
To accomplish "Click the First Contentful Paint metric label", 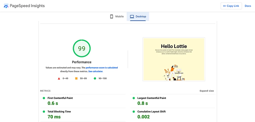I will click(60, 98).
